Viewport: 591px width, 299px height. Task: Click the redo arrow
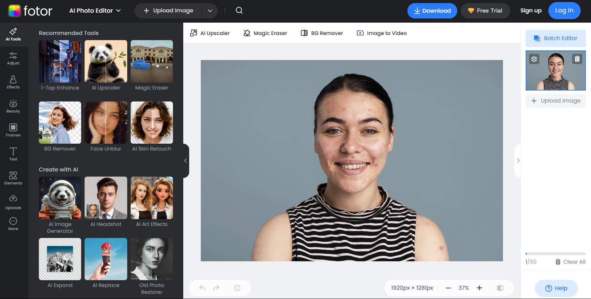216,288
